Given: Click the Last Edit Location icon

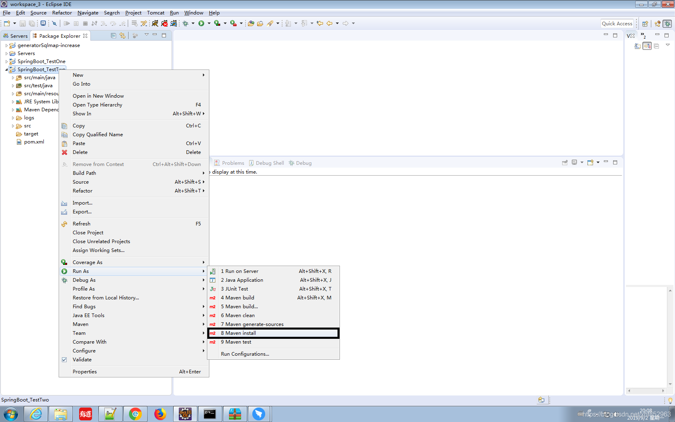Looking at the screenshot, I should [x=320, y=23].
